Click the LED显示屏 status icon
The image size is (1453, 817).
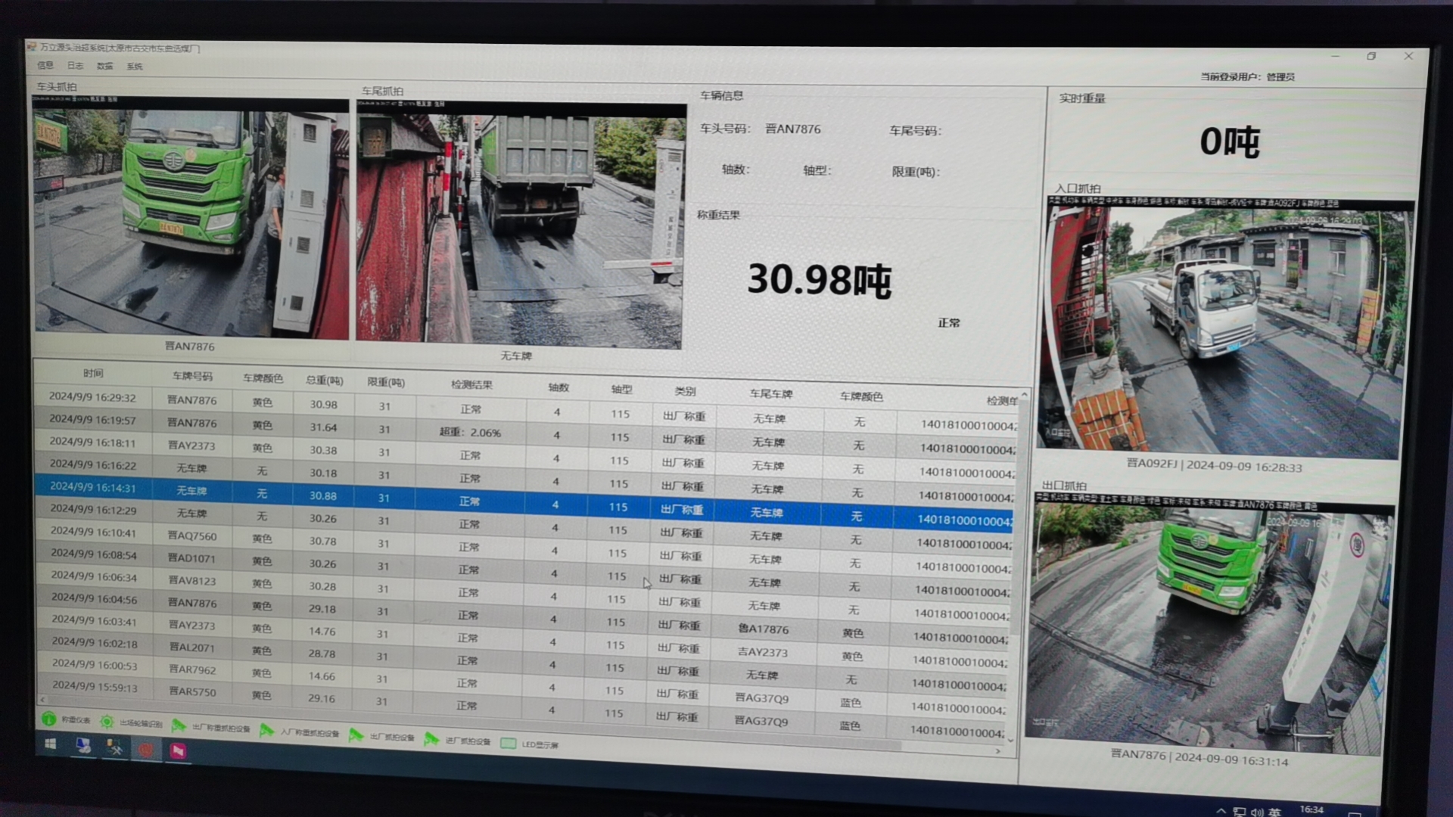tap(508, 744)
